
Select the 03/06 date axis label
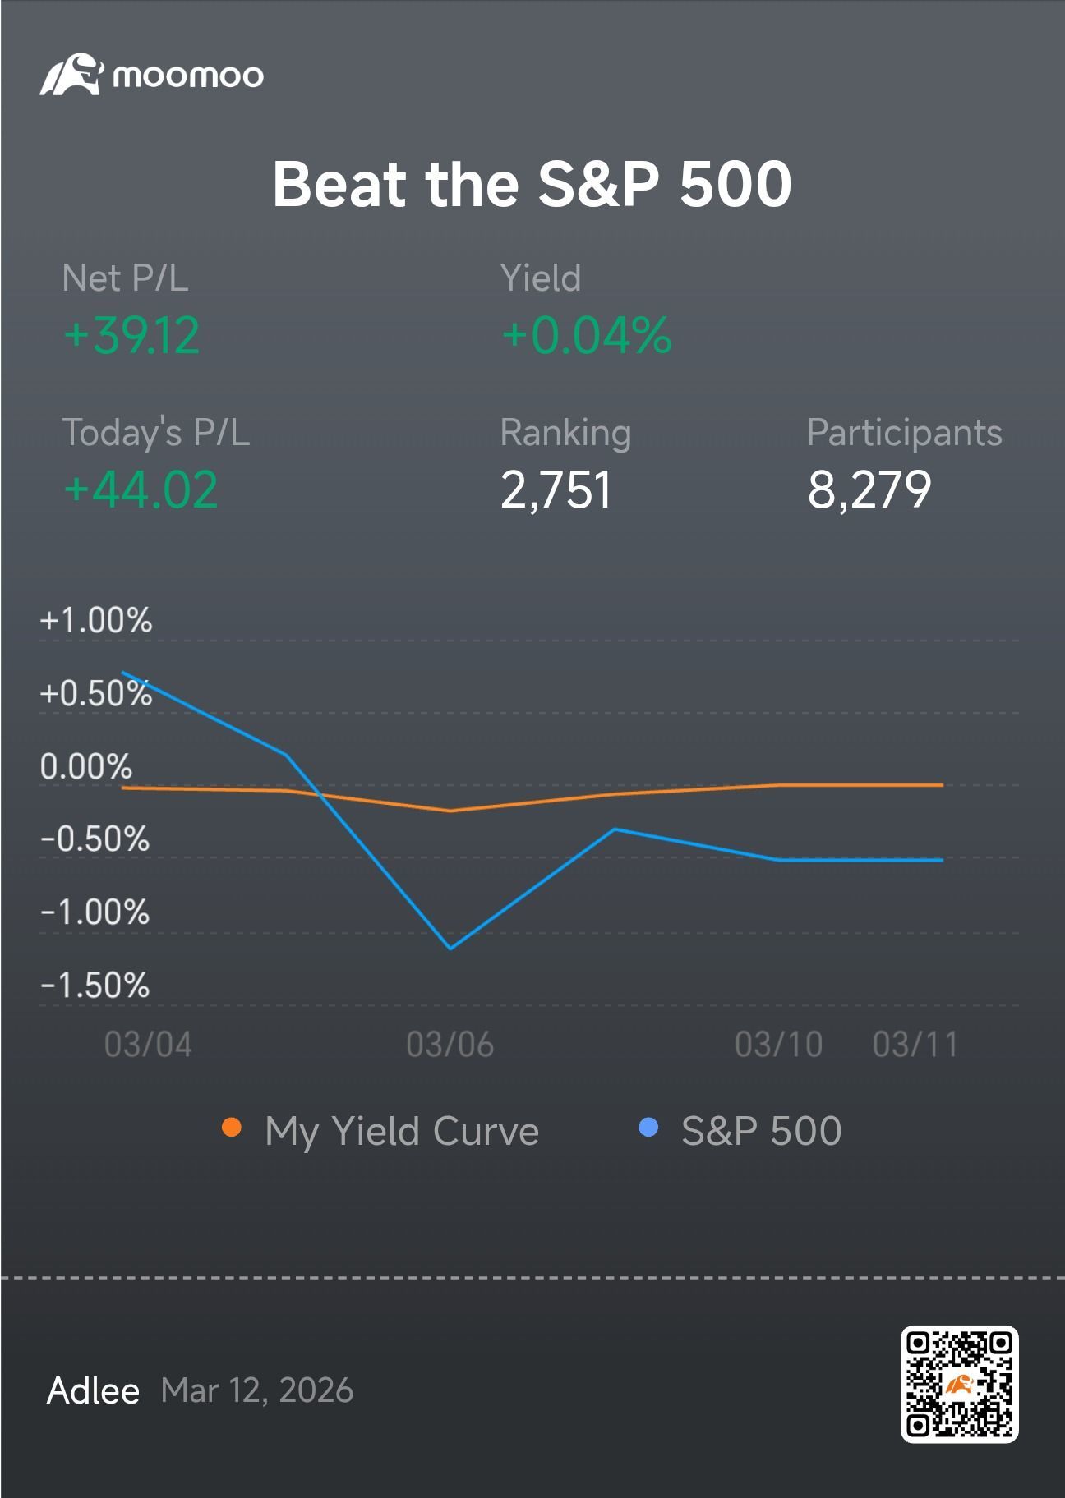450,1045
